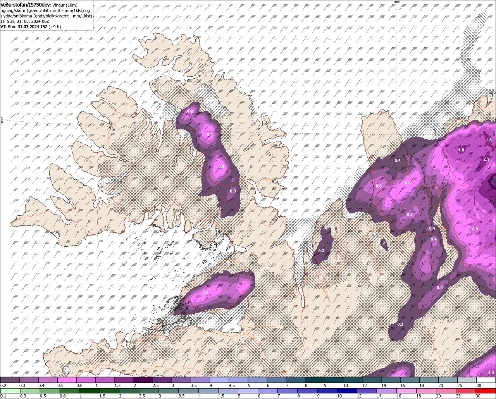
Task: Pick the dark mauve 0.2 swatch in the snow legend
Action: coord(10,380)
